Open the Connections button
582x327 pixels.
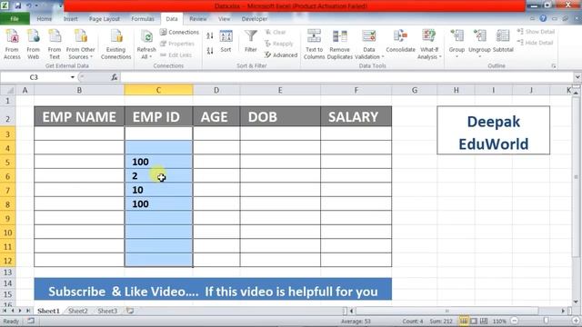(x=180, y=33)
